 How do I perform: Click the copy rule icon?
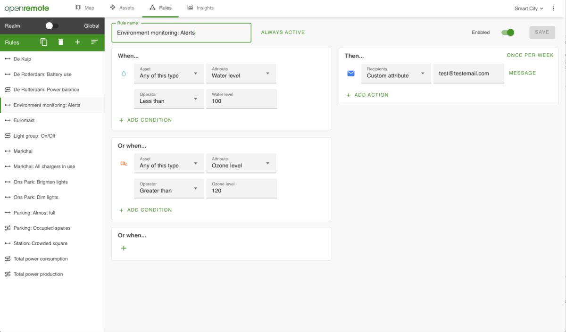pos(44,42)
